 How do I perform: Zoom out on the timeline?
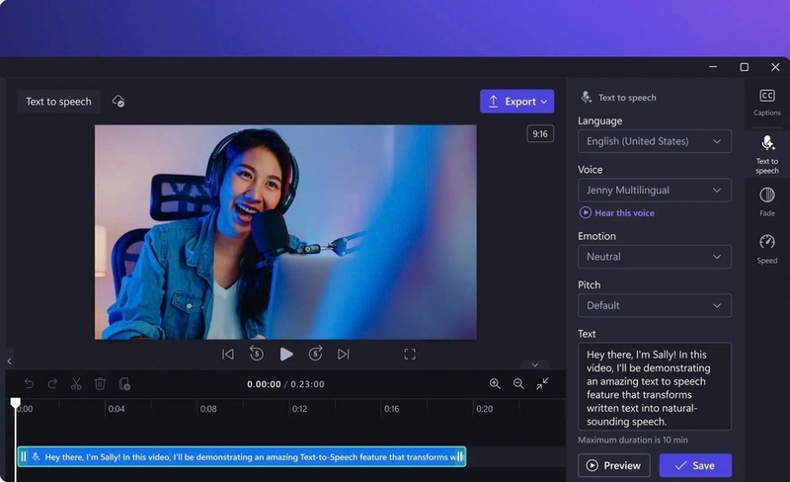(x=518, y=383)
